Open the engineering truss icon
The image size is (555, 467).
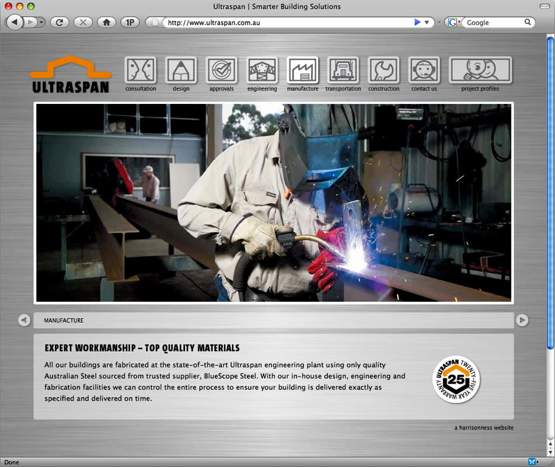[262, 70]
